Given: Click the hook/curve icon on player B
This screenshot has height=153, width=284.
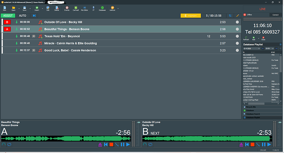Looking at the screenshot, I should point(145,144).
